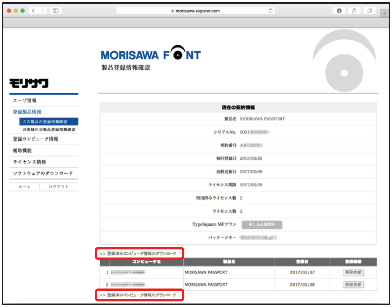Image resolution: width=392 pixels, height=307 pixels.
Task: Add a new tab with the plus button
Action: pyautogui.click(x=384, y=13)
